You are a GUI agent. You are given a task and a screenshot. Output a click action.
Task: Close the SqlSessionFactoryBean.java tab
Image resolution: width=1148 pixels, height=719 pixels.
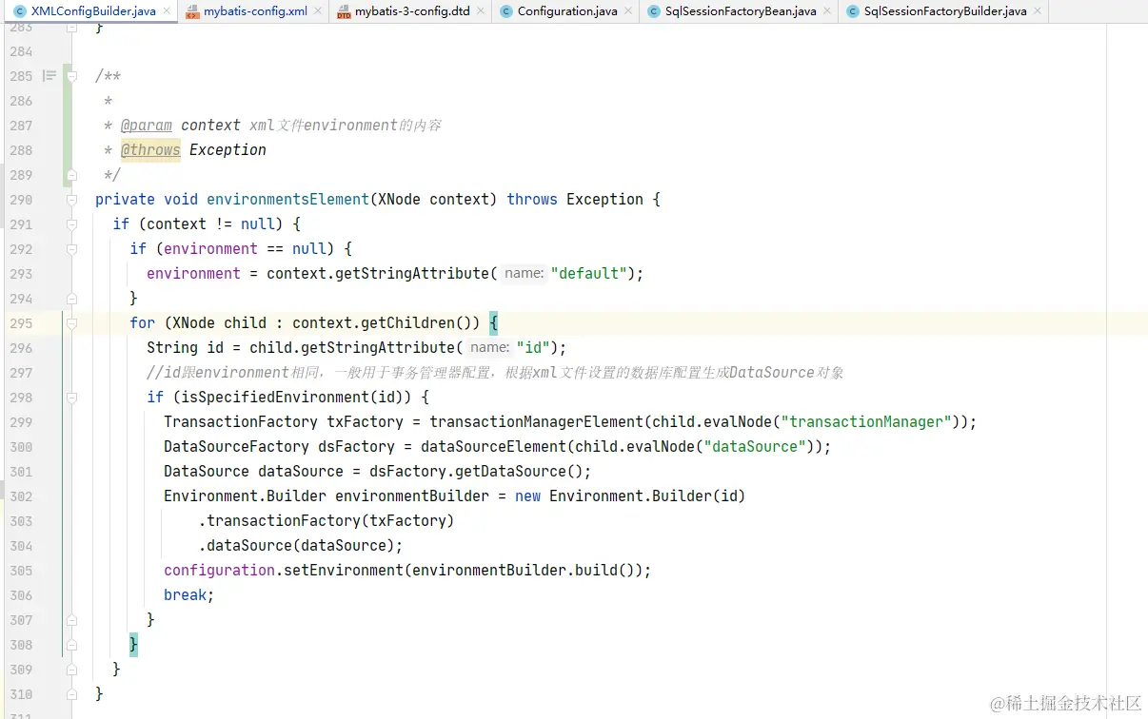827,11
